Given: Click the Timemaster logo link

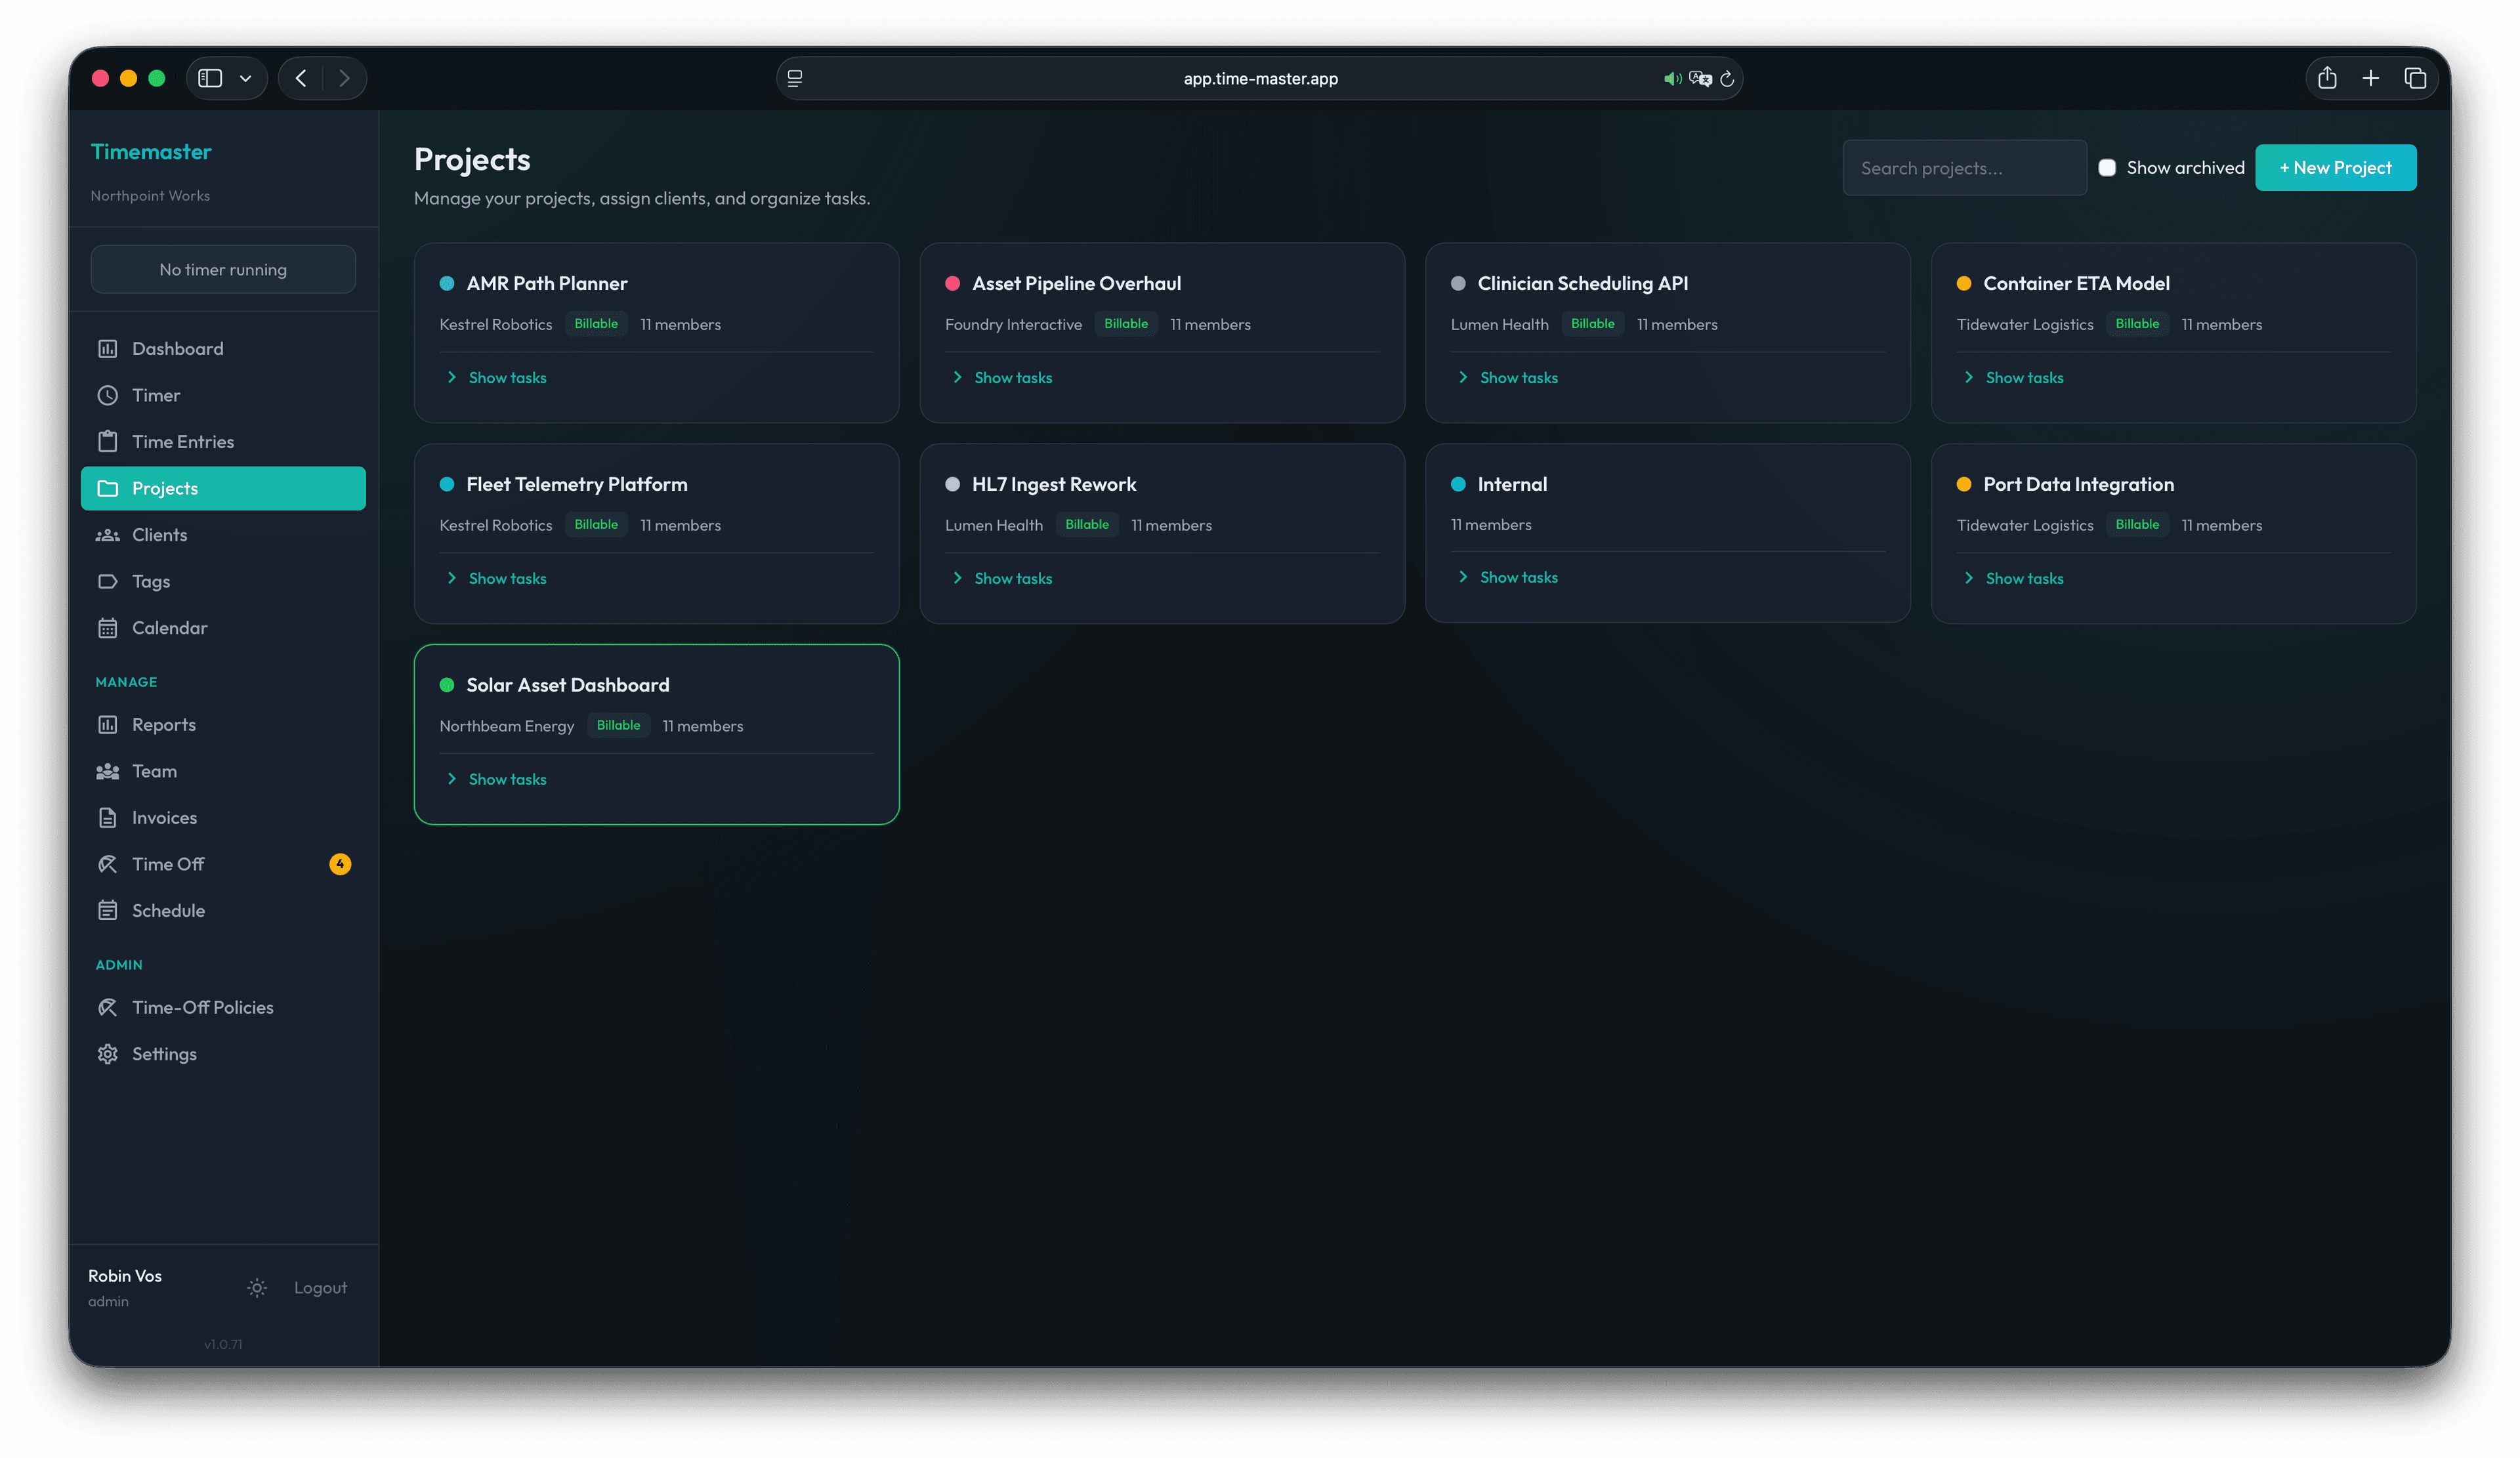Looking at the screenshot, I should point(151,152).
